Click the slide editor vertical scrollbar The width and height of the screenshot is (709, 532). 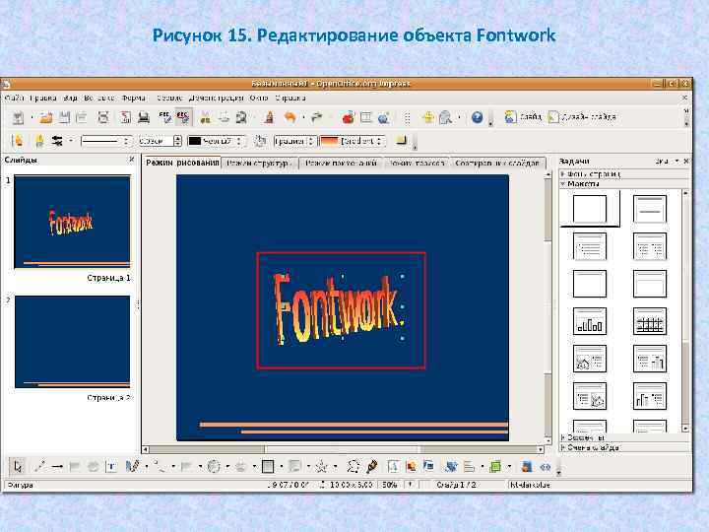tap(548, 307)
